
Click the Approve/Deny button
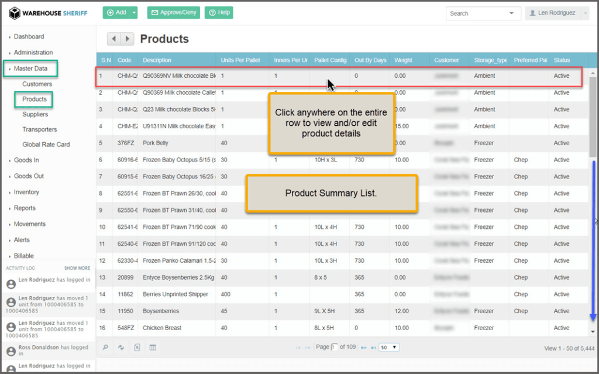pyautogui.click(x=173, y=12)
